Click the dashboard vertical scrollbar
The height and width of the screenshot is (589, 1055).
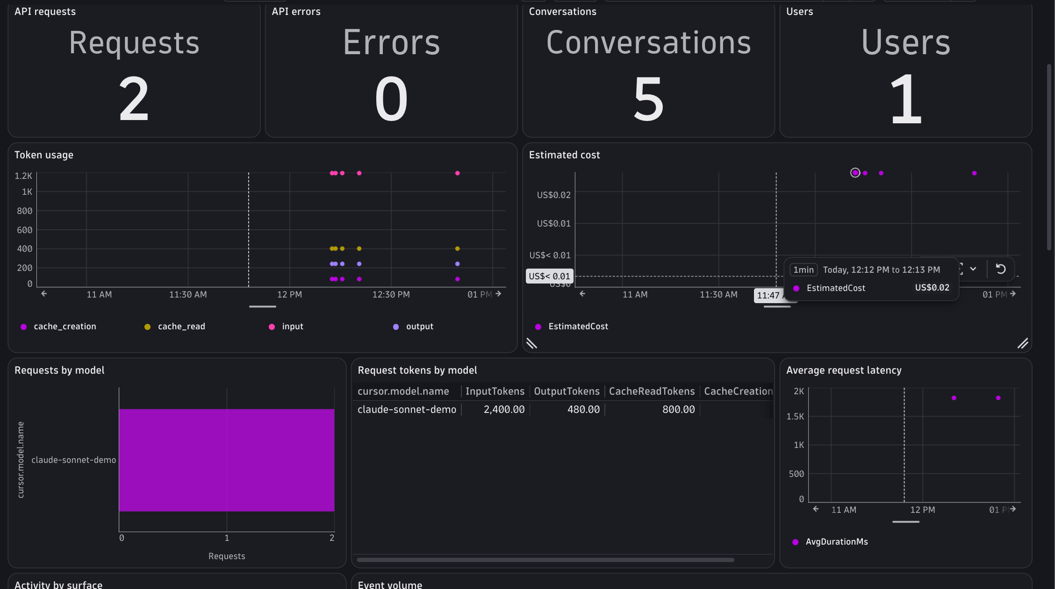pyautogui.click(x=1049, y=157)
